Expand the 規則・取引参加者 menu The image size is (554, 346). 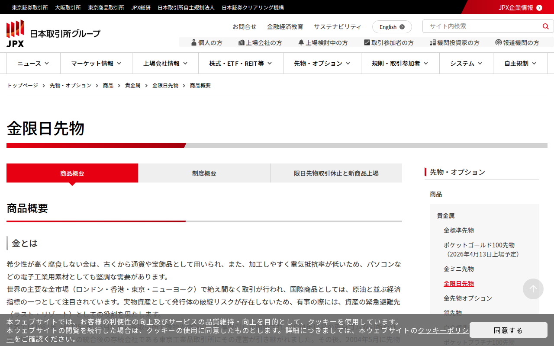click(400, 63)
